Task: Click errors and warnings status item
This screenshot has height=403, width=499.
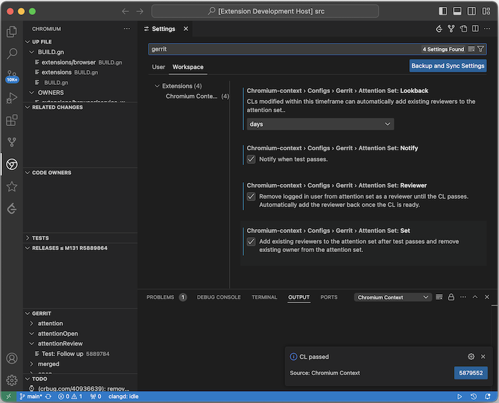Action: (70, 397)
